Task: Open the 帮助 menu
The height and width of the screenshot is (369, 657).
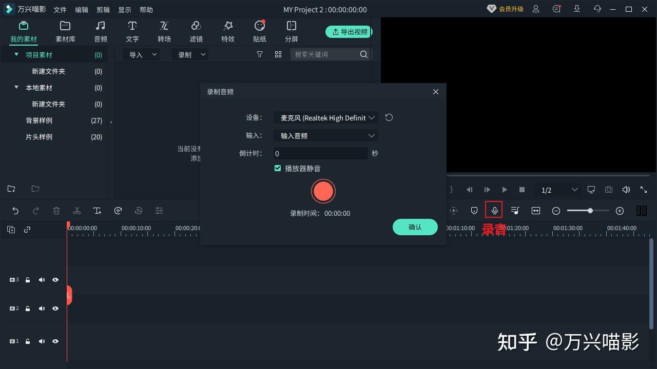Action: [x=146, y=10]
